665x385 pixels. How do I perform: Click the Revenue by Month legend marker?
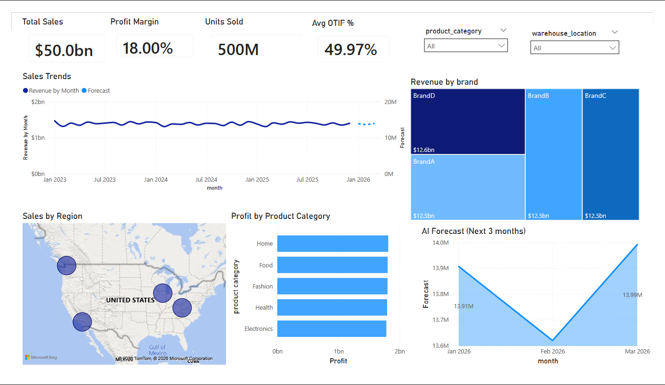click(x=25, y=91)
